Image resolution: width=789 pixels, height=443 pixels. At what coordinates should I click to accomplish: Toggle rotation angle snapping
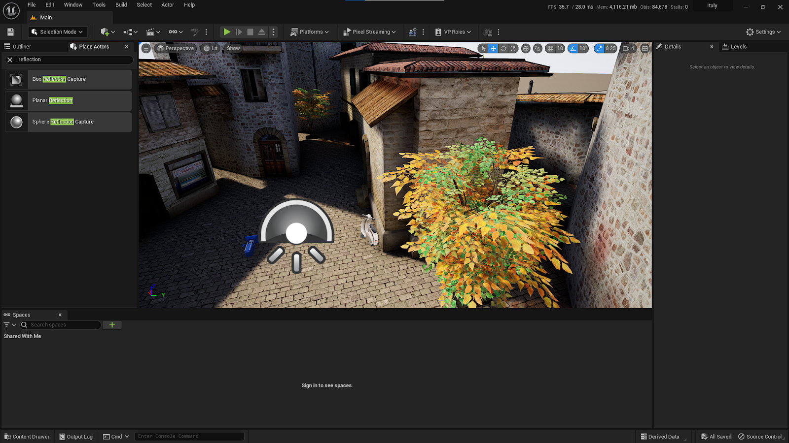(x=573, y=48)
